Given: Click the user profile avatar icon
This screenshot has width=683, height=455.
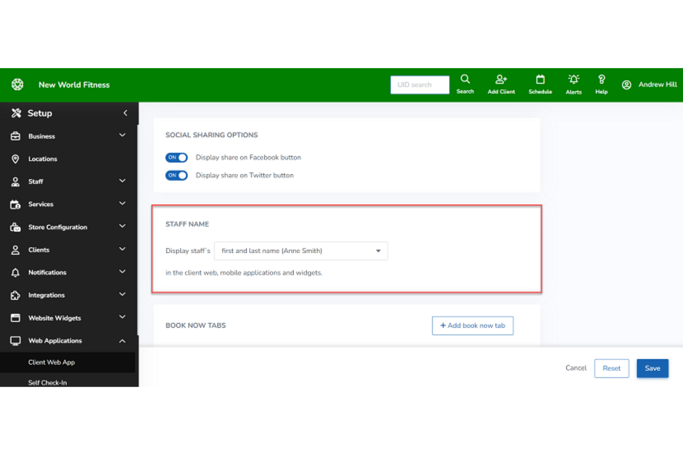Looking at the screenshot, I should click(x=626, y=85).
